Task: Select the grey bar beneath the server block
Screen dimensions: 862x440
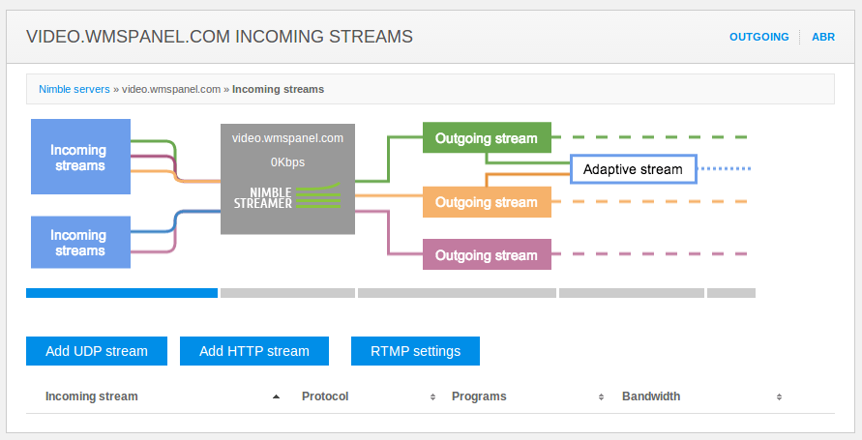Action: pos(287,293)
